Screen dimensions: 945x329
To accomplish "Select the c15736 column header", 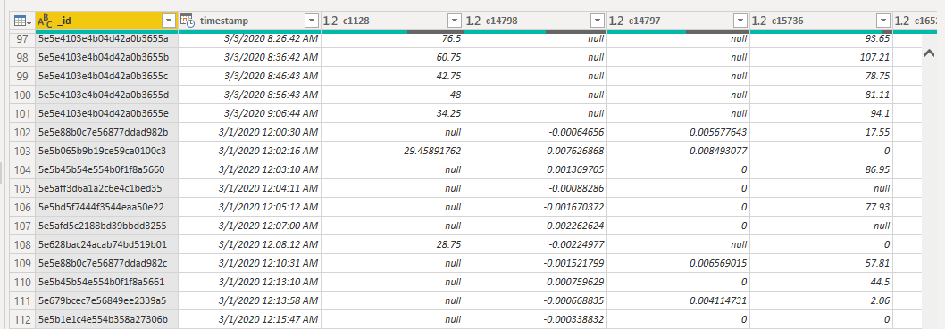I will coord(822,21).
